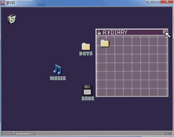This screenshot has height=137, width=174.
Task: Maximize the 梦2记 window
Action: pos(157,2)
